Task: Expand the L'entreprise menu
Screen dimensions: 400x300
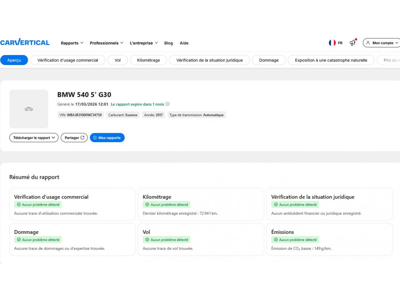Action: pos(144,43)
